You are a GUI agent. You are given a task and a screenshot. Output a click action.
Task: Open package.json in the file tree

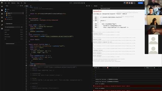(x=10, y=19)
